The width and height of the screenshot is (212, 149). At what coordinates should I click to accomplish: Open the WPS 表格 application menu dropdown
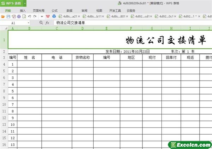25,3
